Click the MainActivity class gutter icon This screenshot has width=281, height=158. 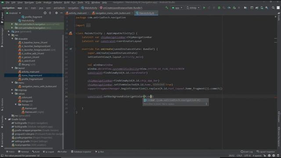(71, 33)
